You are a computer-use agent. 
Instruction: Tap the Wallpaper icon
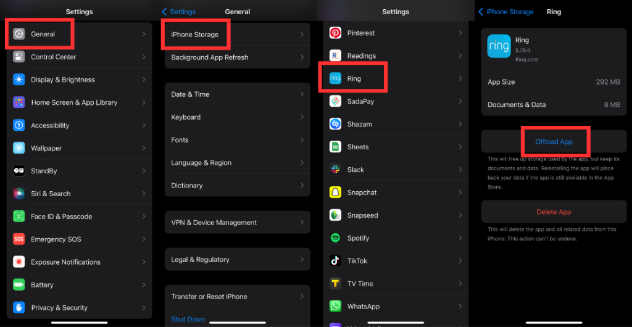19,148
